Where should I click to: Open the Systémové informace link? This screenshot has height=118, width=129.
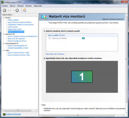[x=13, y=114]
